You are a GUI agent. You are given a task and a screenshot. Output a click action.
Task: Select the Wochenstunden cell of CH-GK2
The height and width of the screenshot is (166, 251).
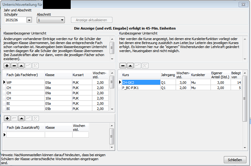182,82
